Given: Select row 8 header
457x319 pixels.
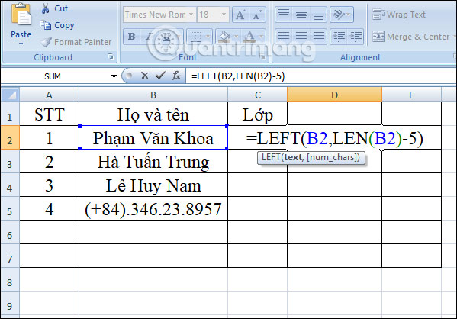Looking at the screenshot, I should click(x=10, y=279).
